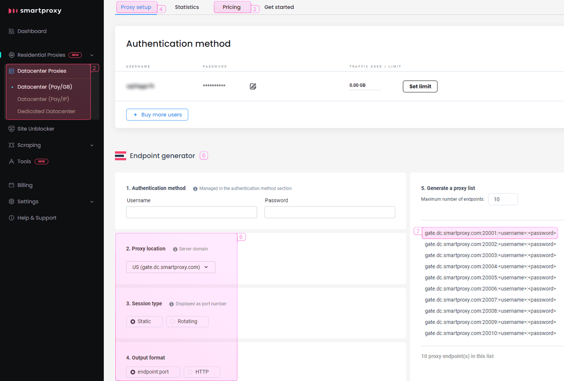564x381 pixels.
Task: Switch to Proxy setup tab
Action: tap(136, 7)
